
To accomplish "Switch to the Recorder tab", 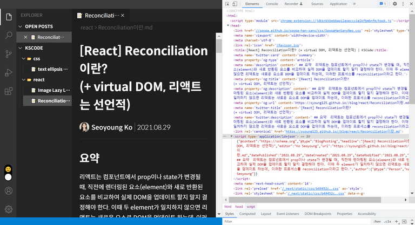I will [x=291, y=4].
